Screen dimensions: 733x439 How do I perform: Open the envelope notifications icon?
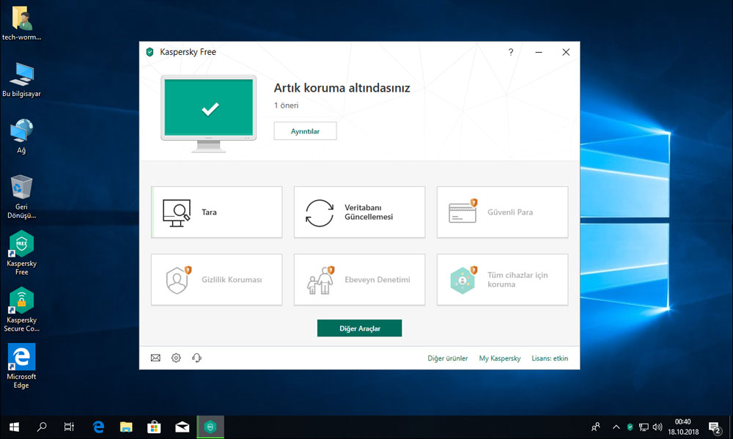[155, 358]
